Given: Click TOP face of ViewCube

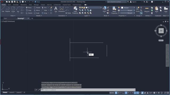Looking at the screenshot, I should [161, 31].
